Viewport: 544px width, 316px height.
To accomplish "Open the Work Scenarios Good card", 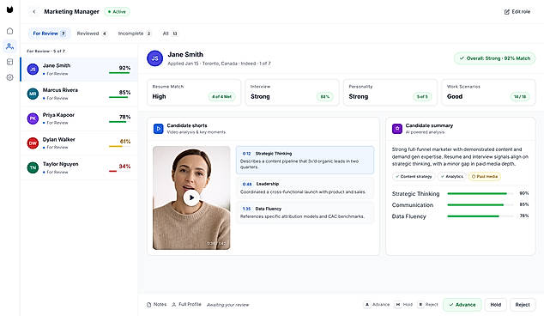I will click(488, 93).
